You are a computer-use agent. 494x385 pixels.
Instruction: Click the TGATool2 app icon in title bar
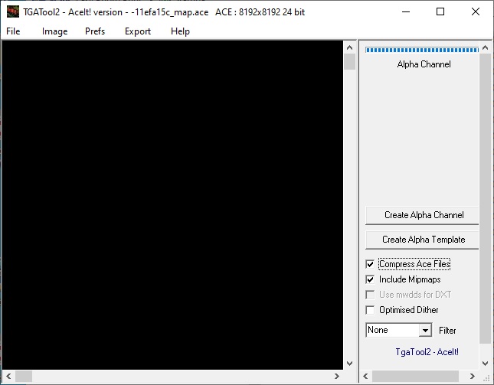pos(12,12)
